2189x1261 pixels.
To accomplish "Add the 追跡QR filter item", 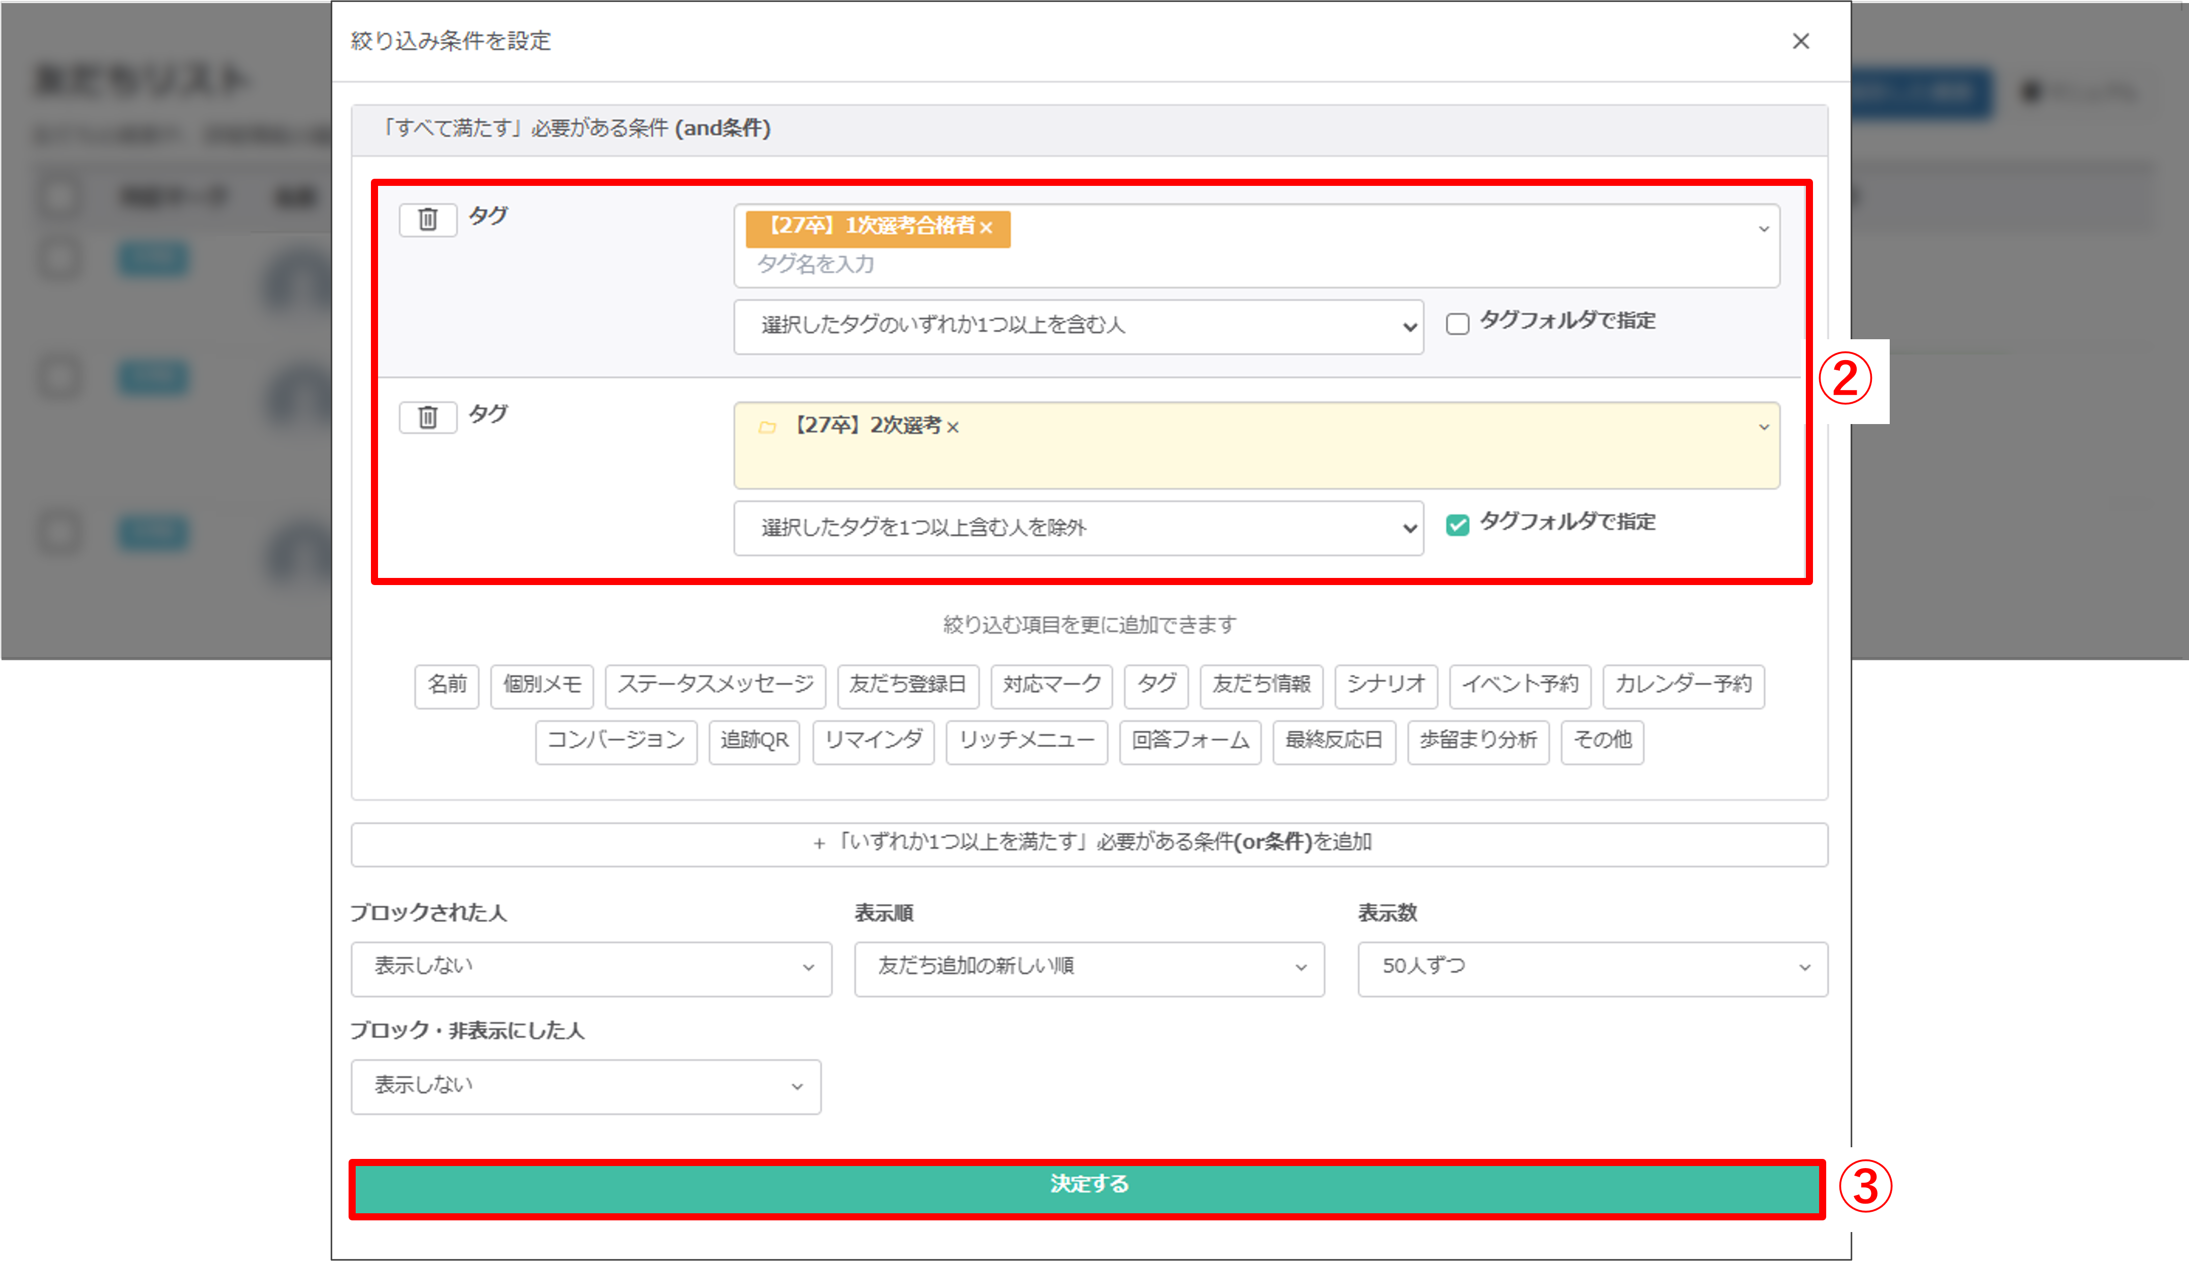I will tap(754, 741).
